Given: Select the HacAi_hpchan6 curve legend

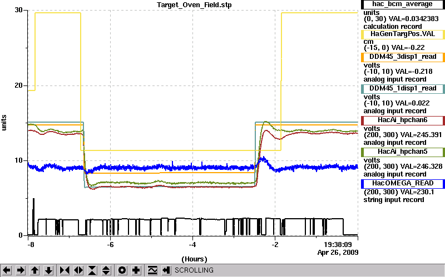Looking at the screenshot, I should tap(403, 120).
